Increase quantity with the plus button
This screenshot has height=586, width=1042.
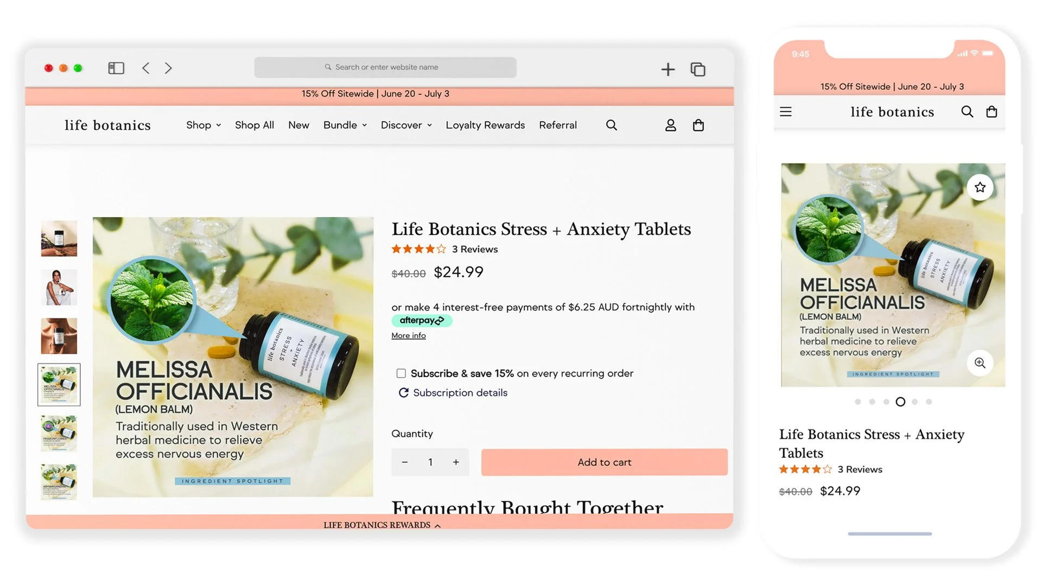coord(456,462)
